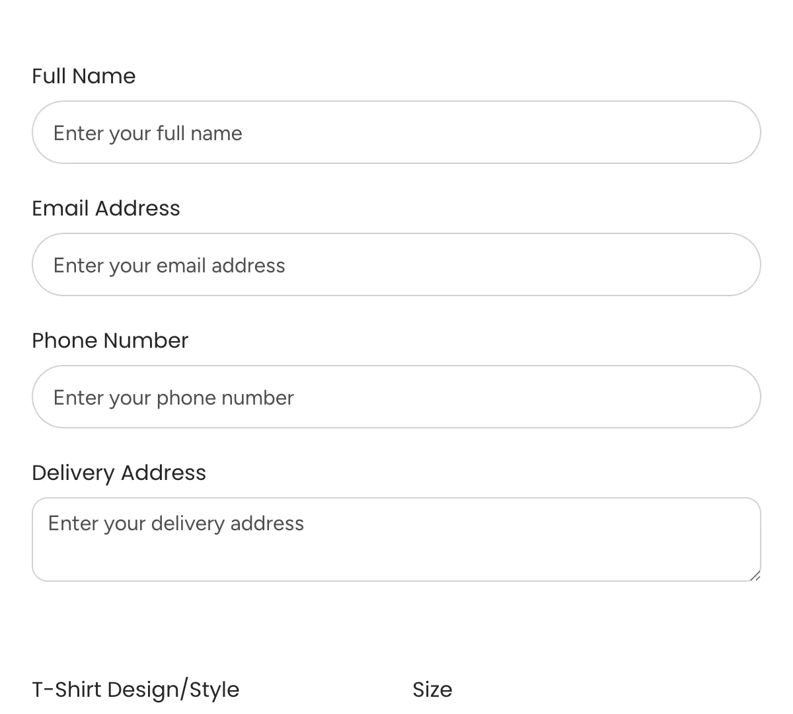Click the 'Enter your full name' placeholder area
The image size is (793, 714).
point(147,133)
